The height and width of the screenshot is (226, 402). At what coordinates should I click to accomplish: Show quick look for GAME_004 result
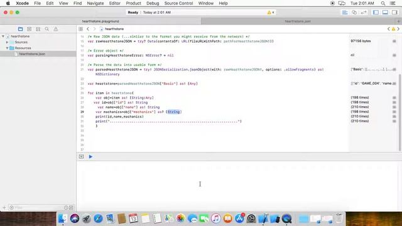point(394,83)
